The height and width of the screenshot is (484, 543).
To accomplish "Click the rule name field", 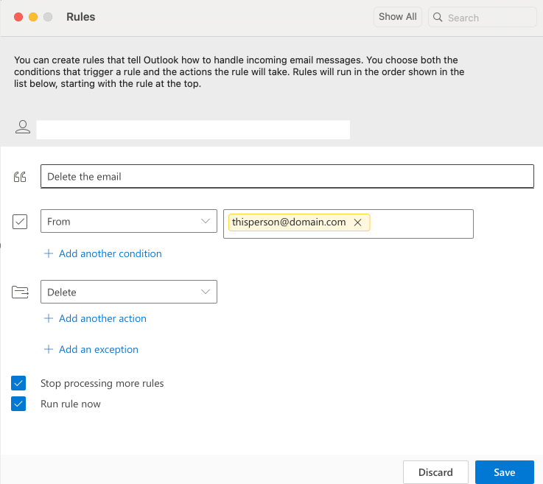I will (287, 177).
